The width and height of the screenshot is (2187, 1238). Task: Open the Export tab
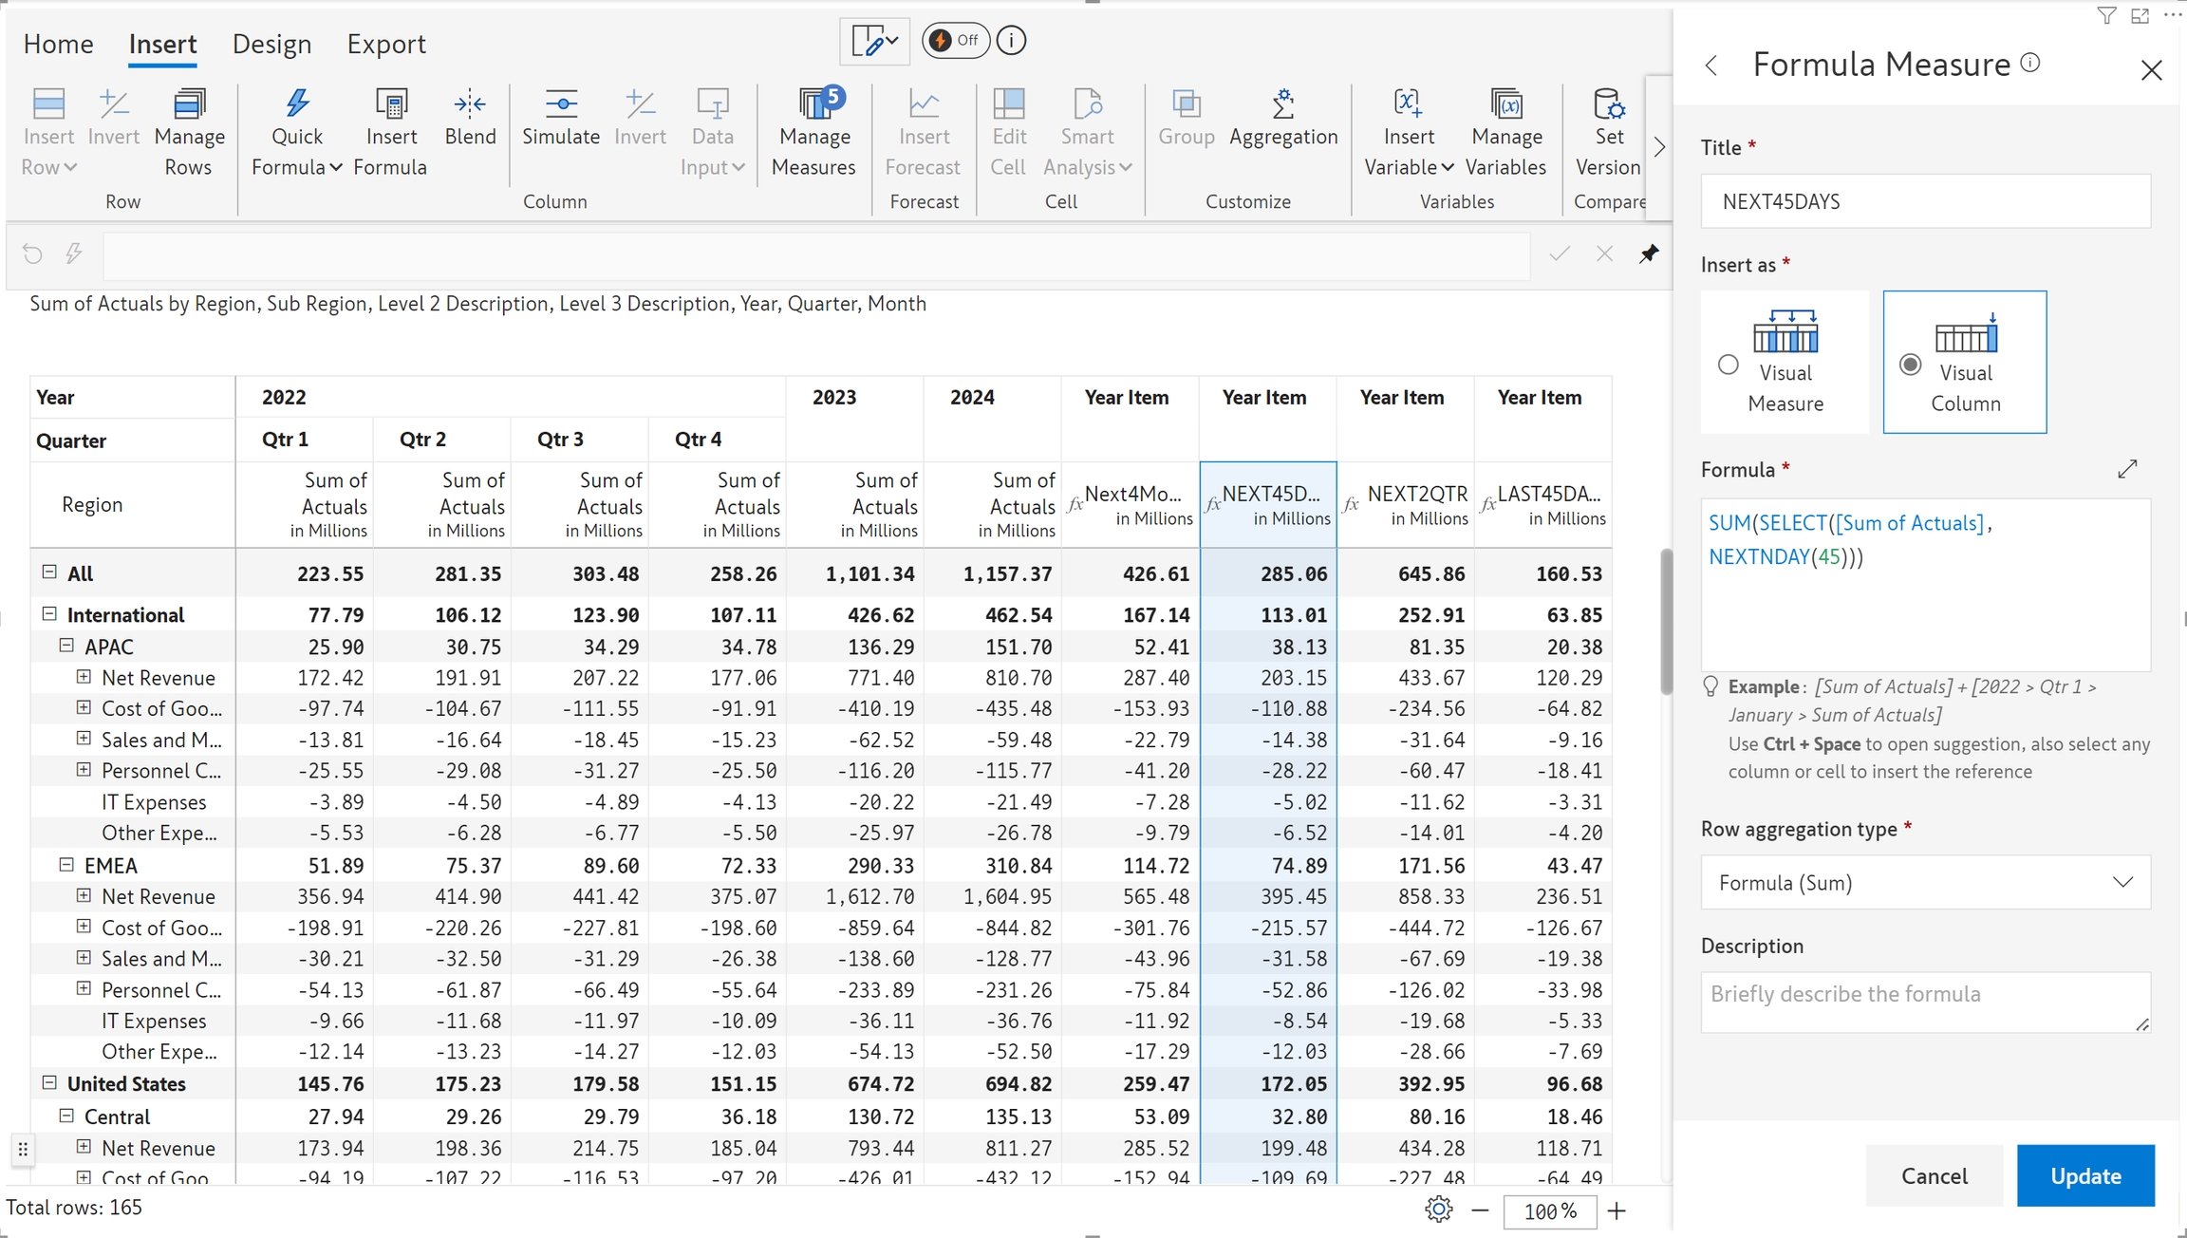point(385,45)
